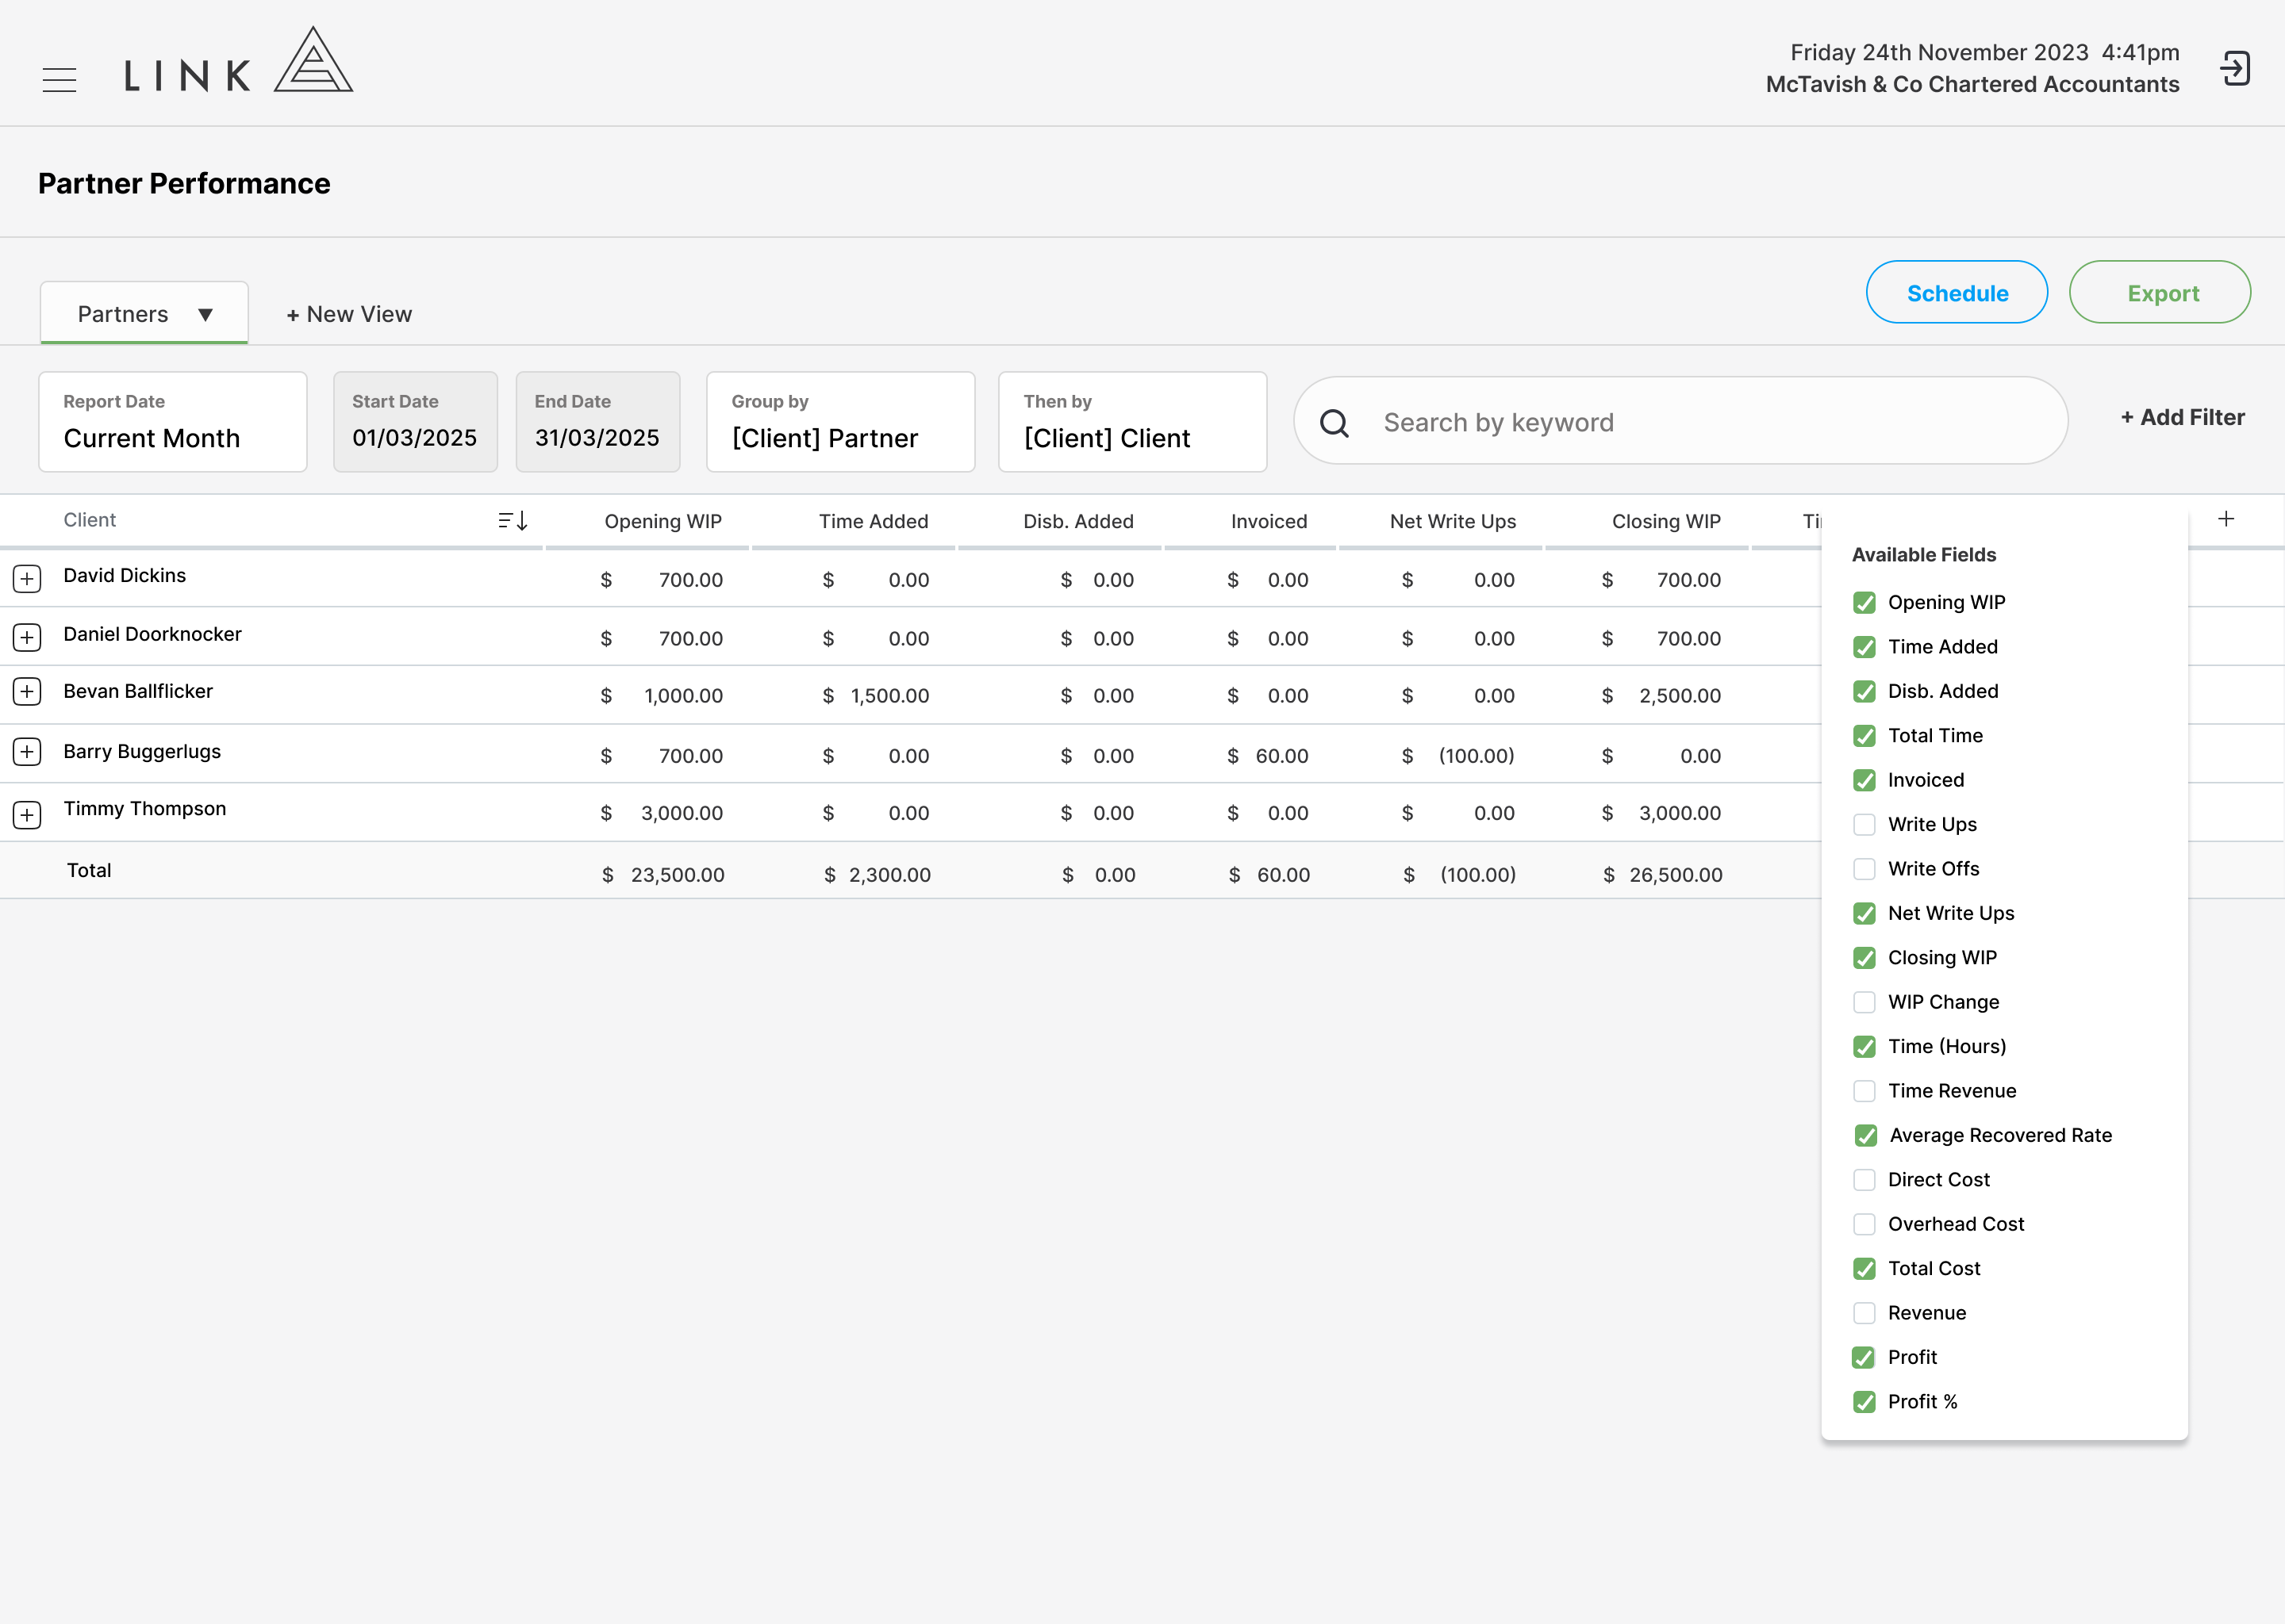Screen dimensions: 2285x1624
Task: Uncheck the Average Recovered Rate field
Action: 1866,1136
